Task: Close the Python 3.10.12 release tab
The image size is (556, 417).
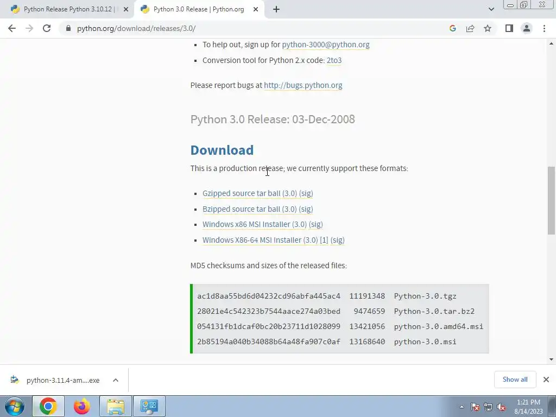Action: pyautogui.click(x=126, y=10)
